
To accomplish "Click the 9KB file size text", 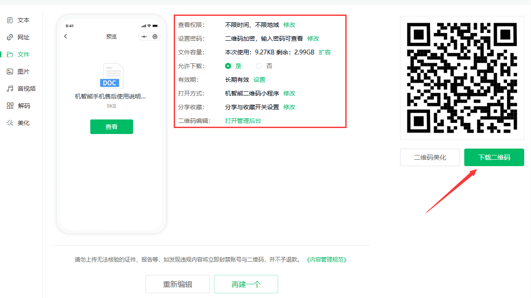I will point(111,106).
